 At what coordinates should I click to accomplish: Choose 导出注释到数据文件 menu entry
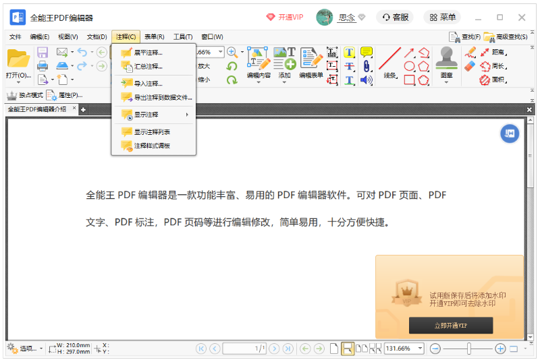tap(154, 97)
